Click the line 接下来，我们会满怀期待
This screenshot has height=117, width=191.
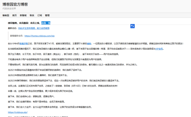click(x=37, y=102)
